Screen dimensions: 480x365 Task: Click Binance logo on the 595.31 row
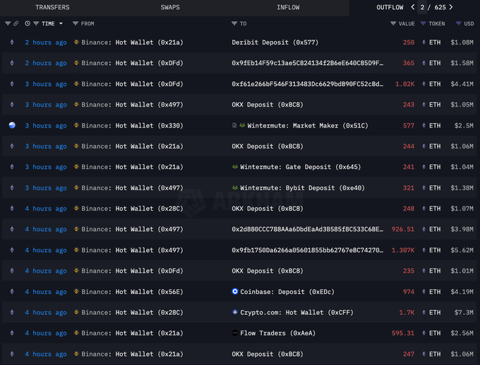[76, 333]
